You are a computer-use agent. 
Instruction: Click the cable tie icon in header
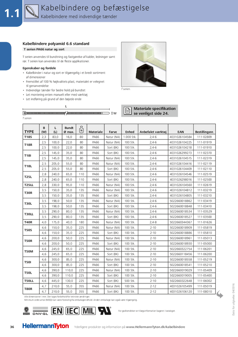tap(32, 11)
